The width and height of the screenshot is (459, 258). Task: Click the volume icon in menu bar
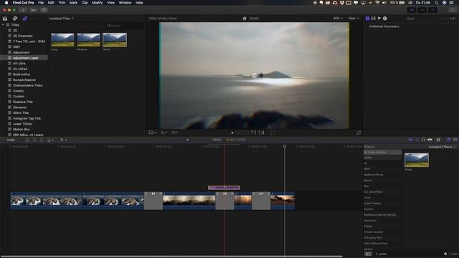[384, 3]
